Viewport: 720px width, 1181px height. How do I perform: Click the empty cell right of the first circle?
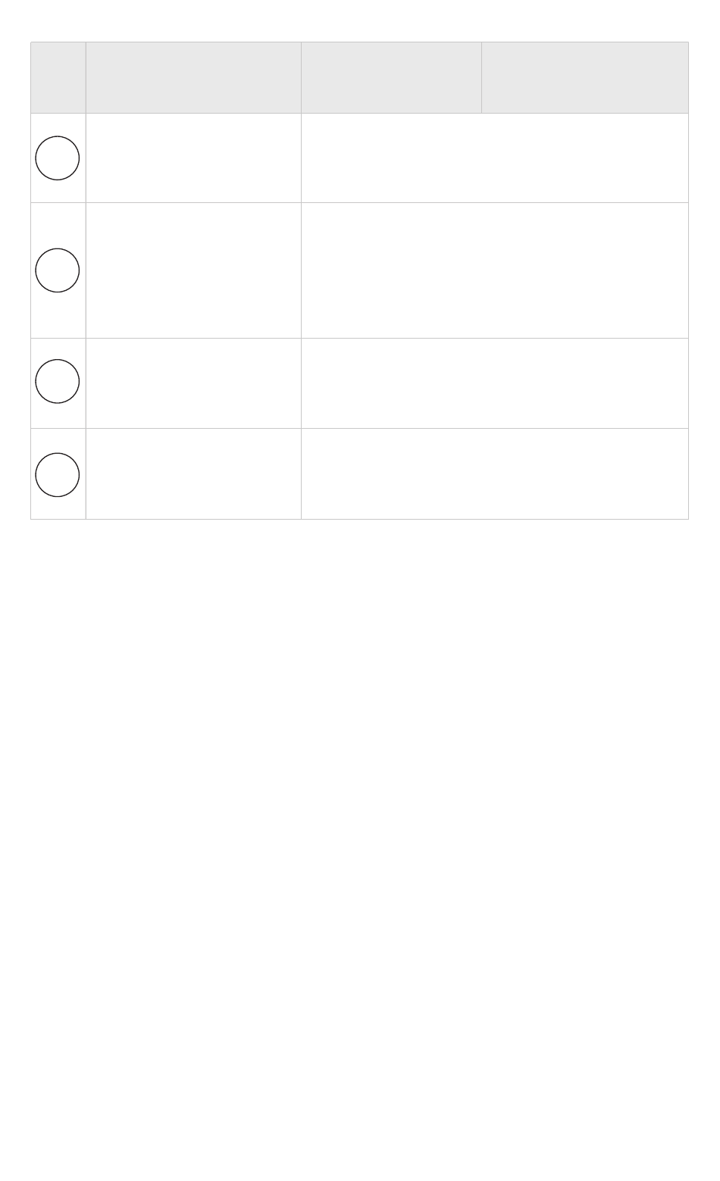pos(193,158)
